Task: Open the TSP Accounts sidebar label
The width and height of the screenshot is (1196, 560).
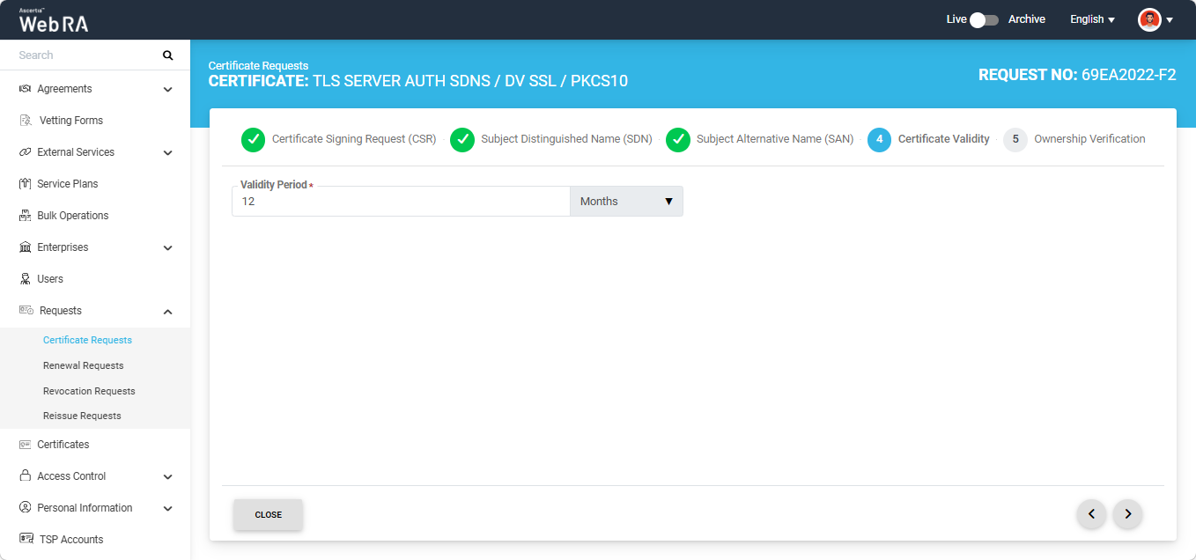Action: click(x=71, y=540)
